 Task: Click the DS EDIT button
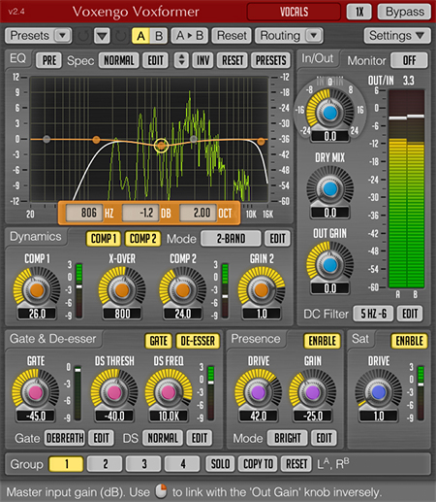(200, 438)
